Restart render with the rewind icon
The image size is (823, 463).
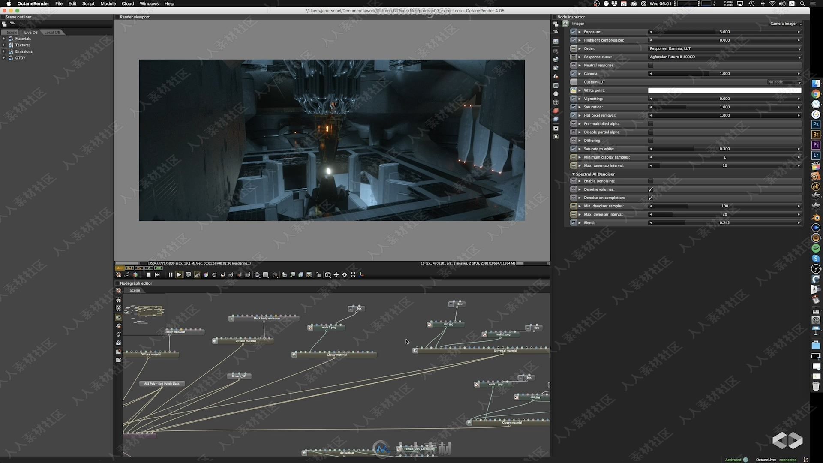click(x=157, y=275)
